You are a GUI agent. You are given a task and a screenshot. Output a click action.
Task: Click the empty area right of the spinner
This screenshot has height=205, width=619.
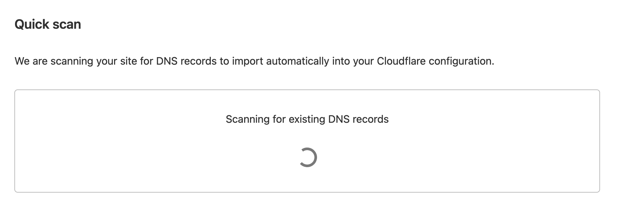[x=458, y=158]
